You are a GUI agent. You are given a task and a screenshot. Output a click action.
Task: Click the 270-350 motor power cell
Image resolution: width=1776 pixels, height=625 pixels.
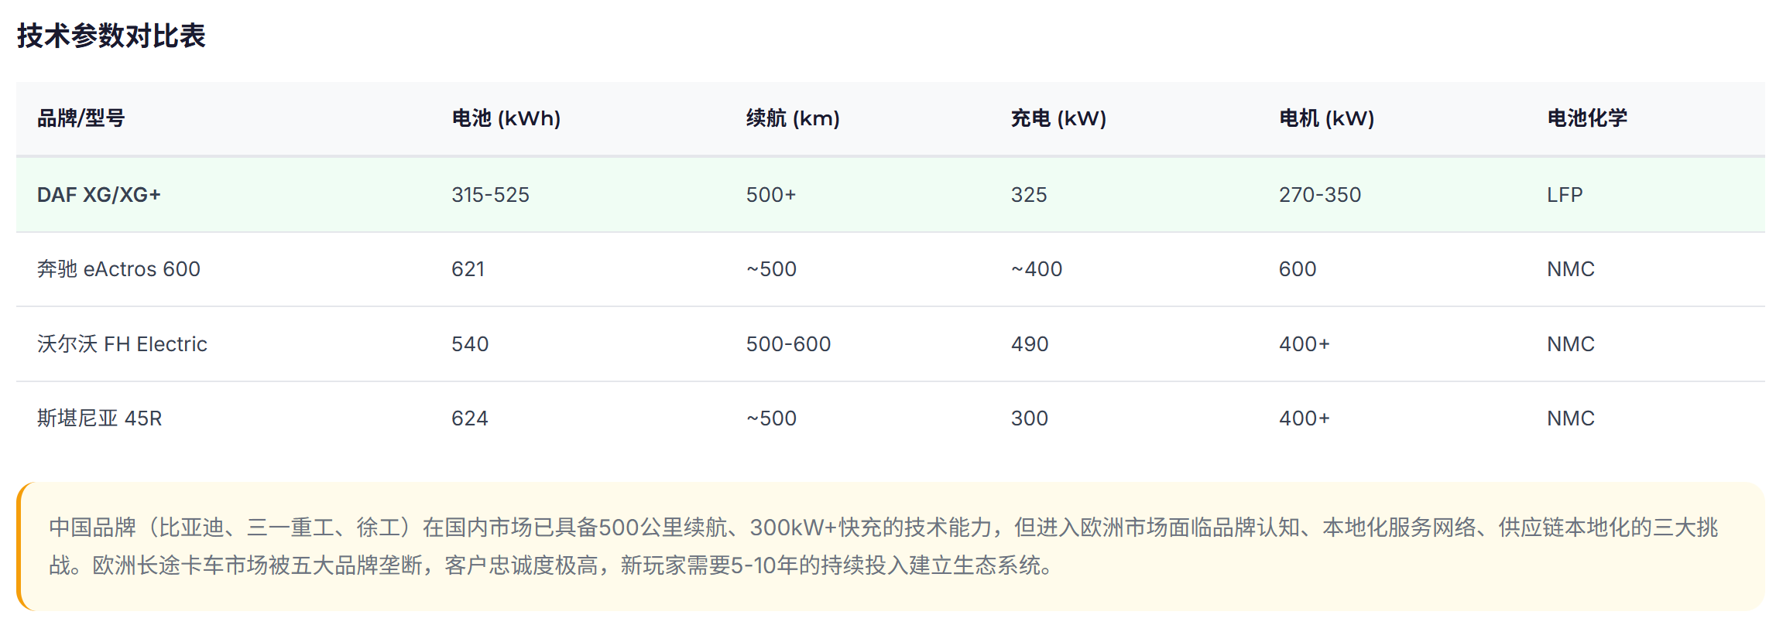coord(1319,195)
